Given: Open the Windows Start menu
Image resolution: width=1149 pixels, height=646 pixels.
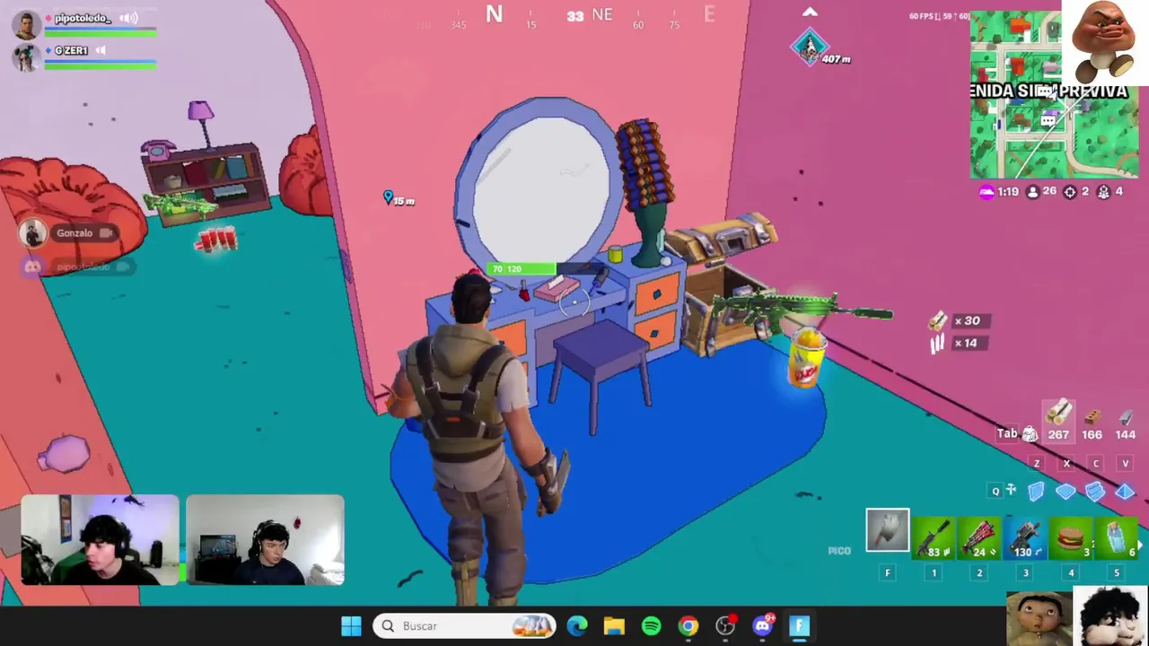Looking at the screenshot, I should coord(351,625).
